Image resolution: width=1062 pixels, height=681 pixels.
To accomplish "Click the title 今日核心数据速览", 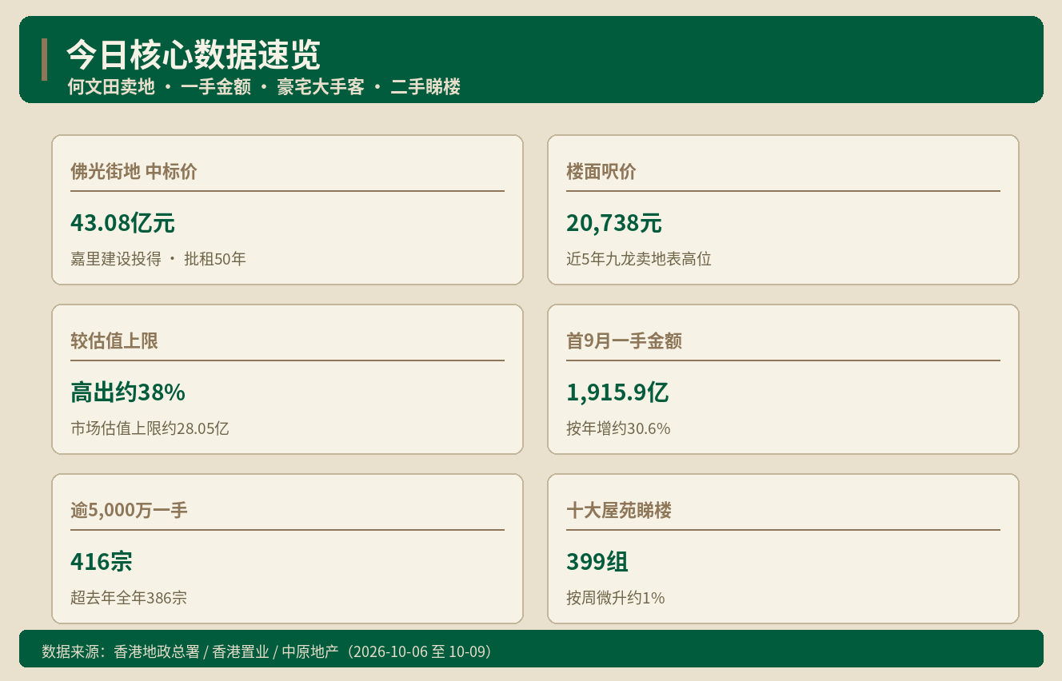I will (x=194, y=55).
